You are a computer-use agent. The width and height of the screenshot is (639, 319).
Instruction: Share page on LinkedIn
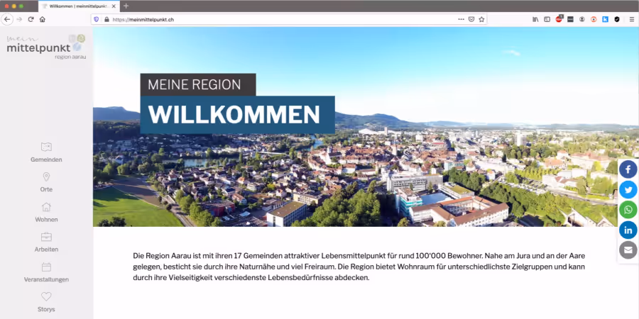point(628,230)
